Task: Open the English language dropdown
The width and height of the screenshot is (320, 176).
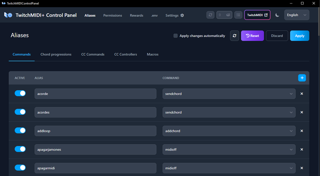Action: [x=297, y=15]
